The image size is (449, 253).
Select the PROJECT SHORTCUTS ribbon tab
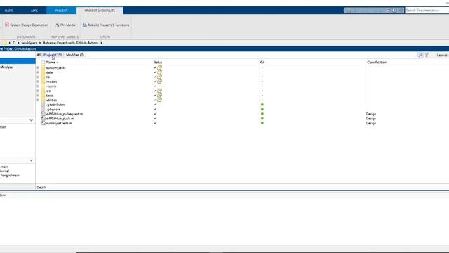coord(100,11)
